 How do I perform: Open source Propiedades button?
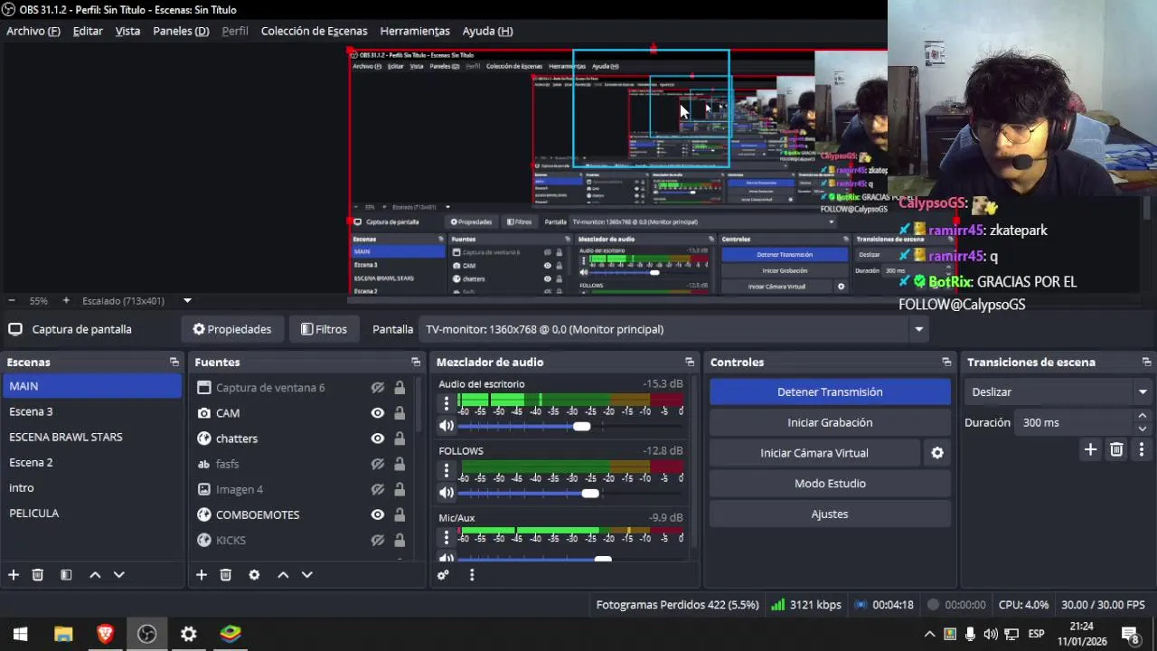(232, 329)
